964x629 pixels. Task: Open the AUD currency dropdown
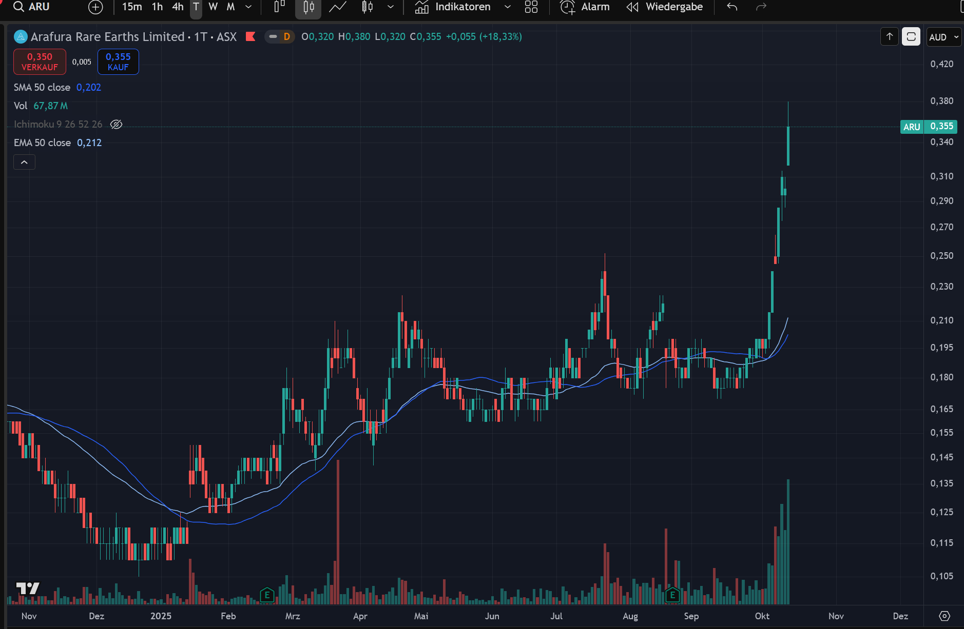tap(944, 37)
